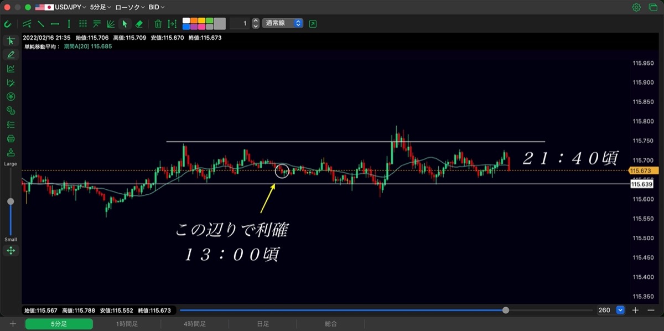Open the ローソク chart type dropdown
Image resolution: width=664 pixels, height=331 pixels.
129,8
